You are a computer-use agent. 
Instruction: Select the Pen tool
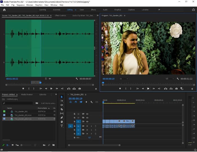pyautogui.click(x=62, y=118)
